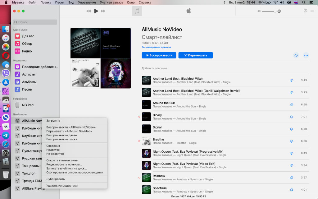Open the Учетная запись menu
The image size is (318, 199).
[111, 2]
